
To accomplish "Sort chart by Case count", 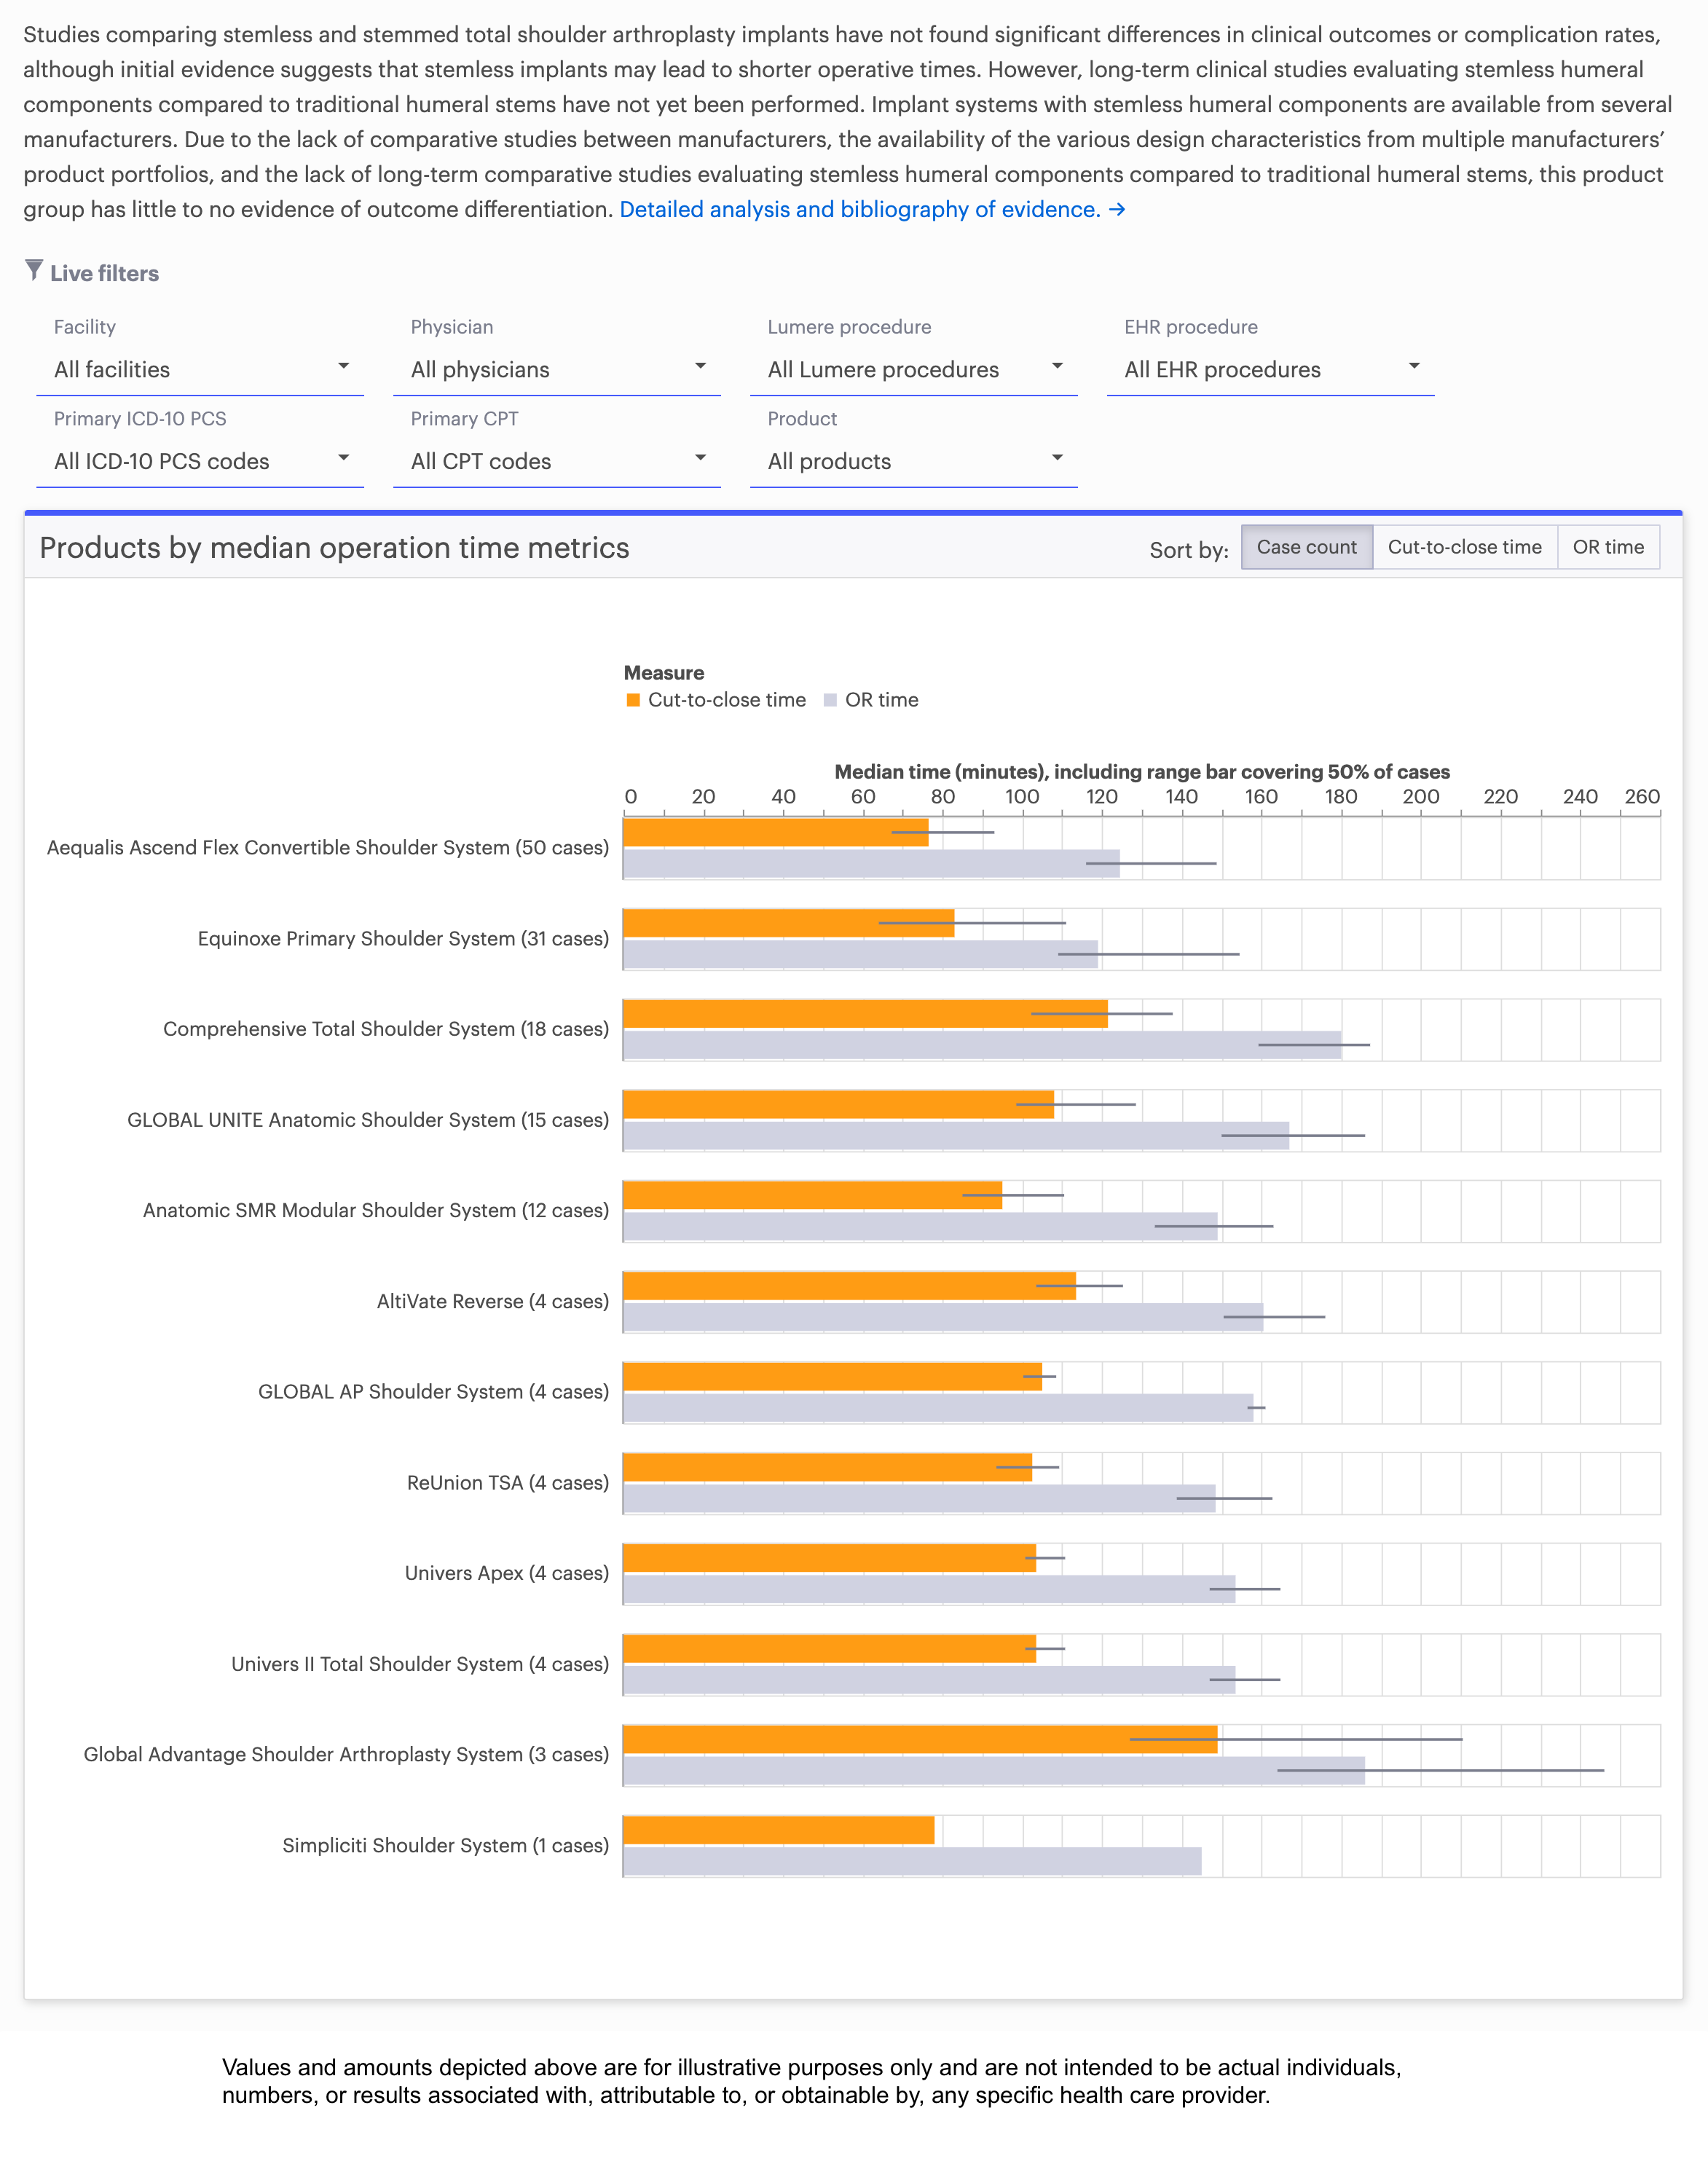I will pyautogui.click(x=1306, y=547).
